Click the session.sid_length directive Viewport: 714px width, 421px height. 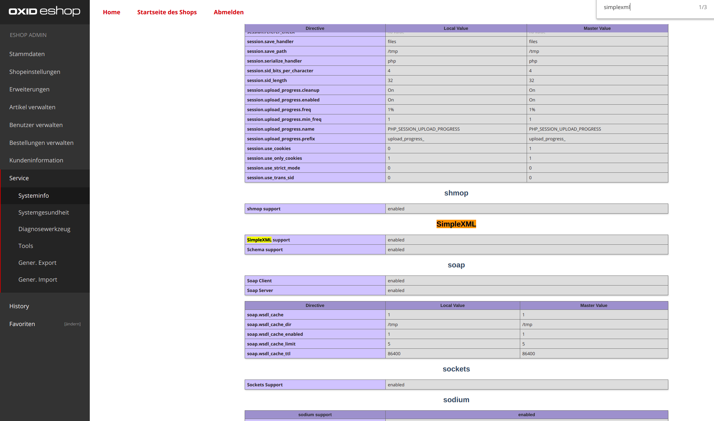tap(267, 80)
